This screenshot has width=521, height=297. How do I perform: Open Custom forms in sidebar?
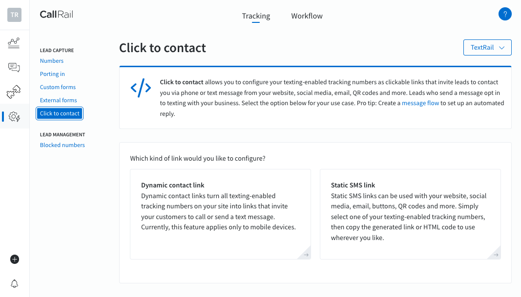pyautogui.click(x=58, y=87)
